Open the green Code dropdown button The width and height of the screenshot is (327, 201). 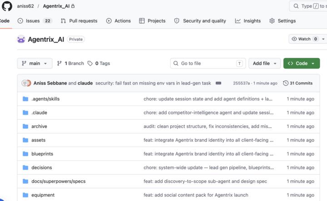(302, 64)
